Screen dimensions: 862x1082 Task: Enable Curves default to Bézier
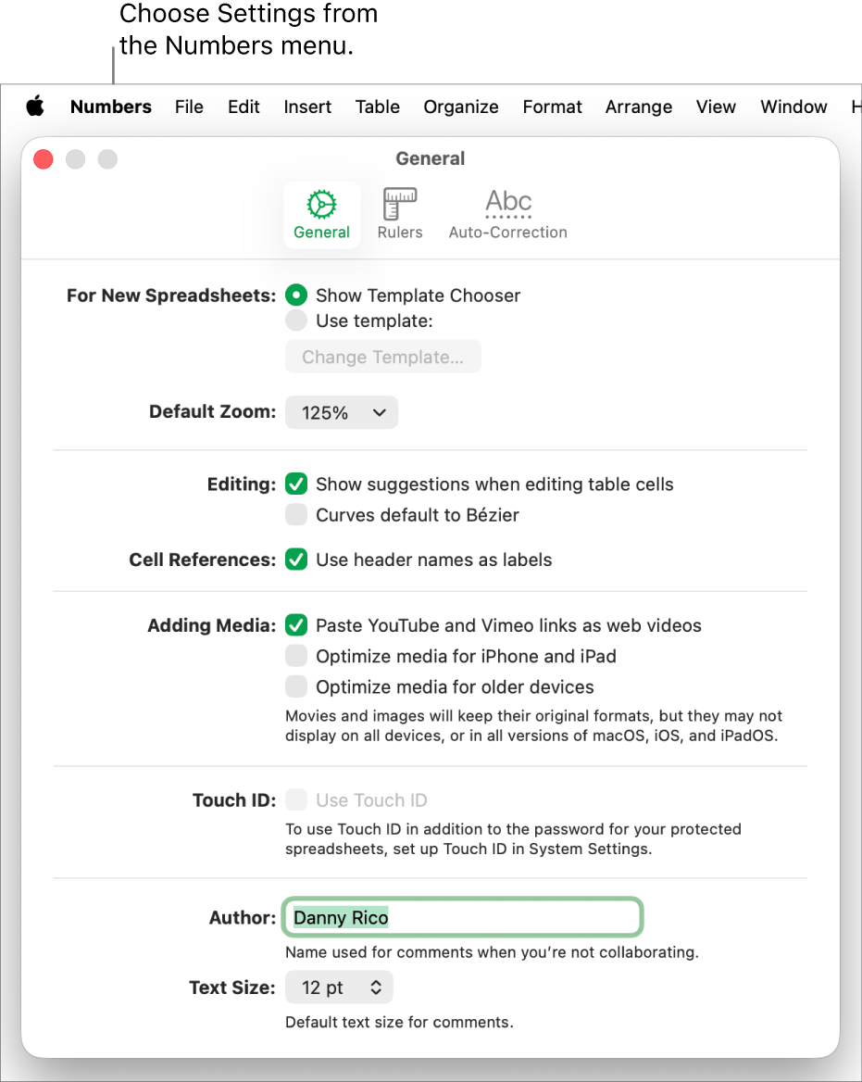coord(296,515)
